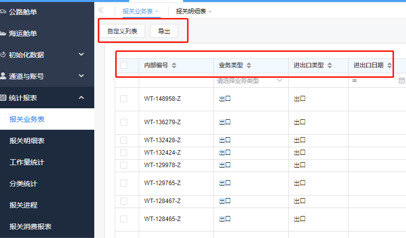
Task: Open the 公路舱单 sidebar item
Action: [47, 12]
